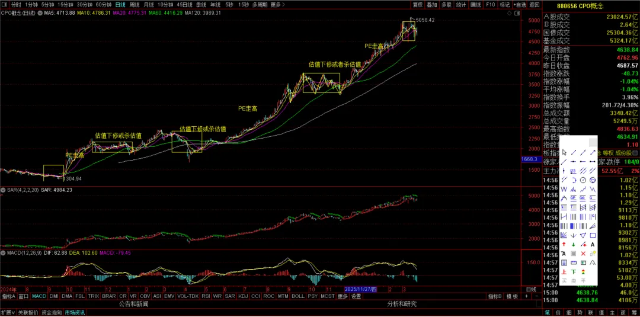The image size is (640, 317).
Task: Select the 笔 tab at bottom right
Action: tap(548, 313)
